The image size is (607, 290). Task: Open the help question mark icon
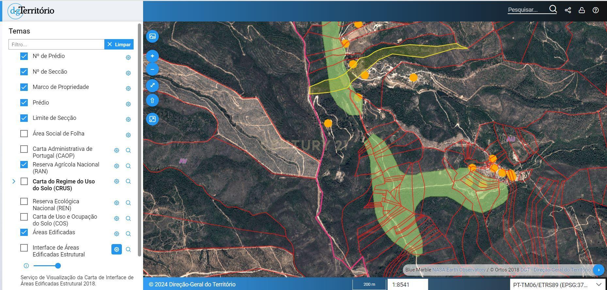pos(596,10)
